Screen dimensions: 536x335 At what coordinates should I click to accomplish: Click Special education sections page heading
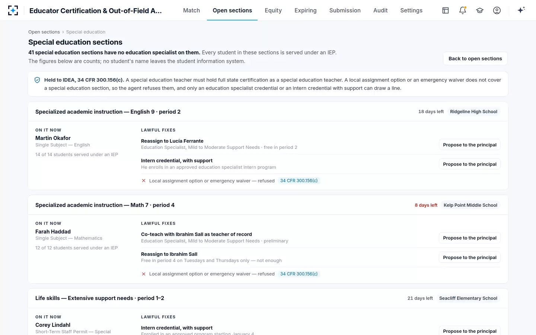(75, 42)
